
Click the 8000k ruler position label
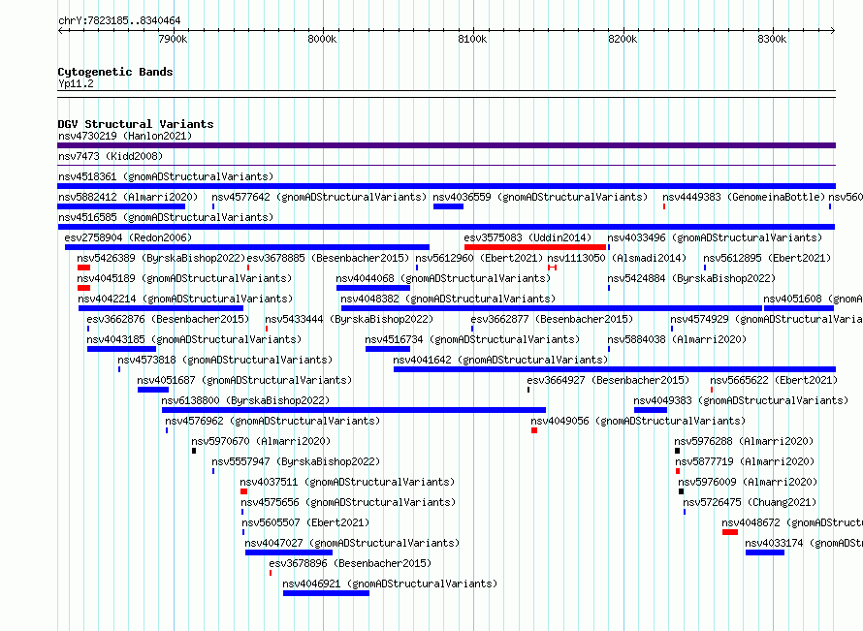[x=322, y=39]
